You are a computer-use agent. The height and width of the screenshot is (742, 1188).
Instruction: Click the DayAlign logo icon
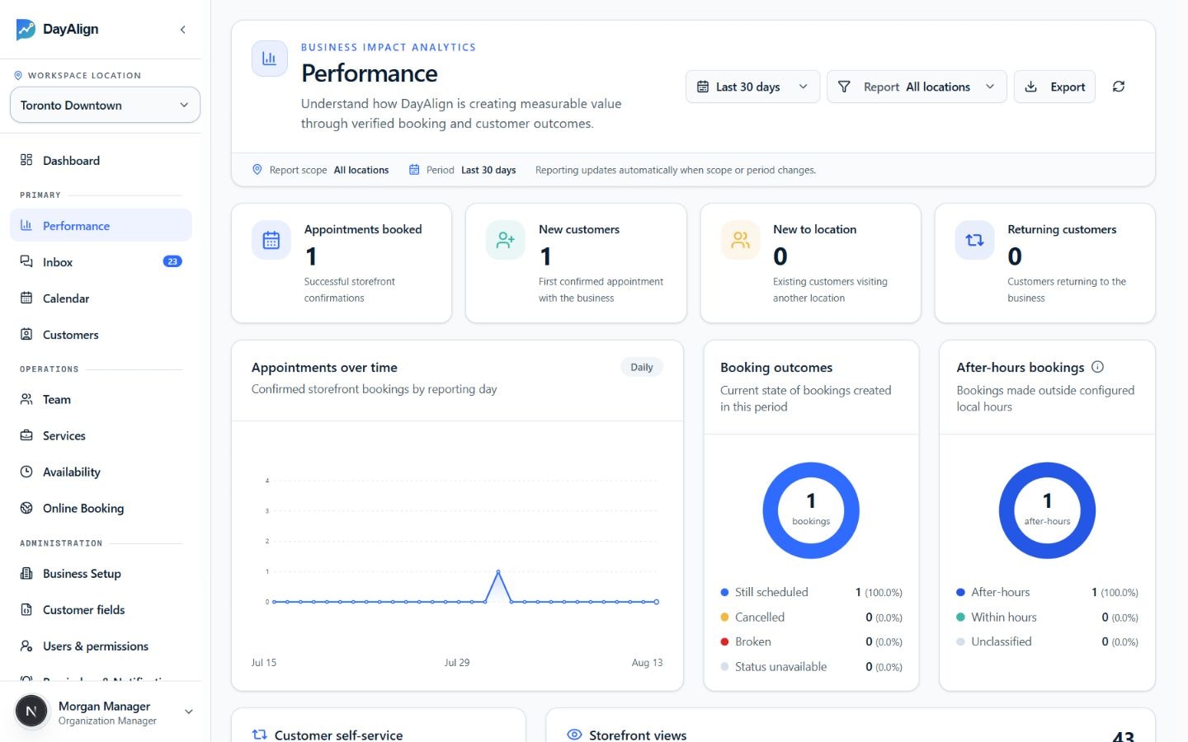click(26, 30)
